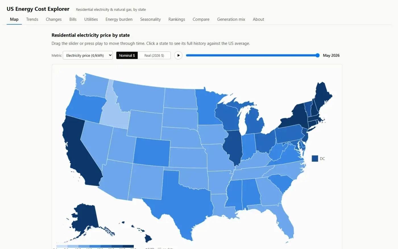Switch to the Seasonality tab
Viewport: 398px width, 249px height.
pos(150,19)
